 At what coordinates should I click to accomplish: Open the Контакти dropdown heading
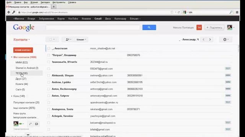point(21,40)
